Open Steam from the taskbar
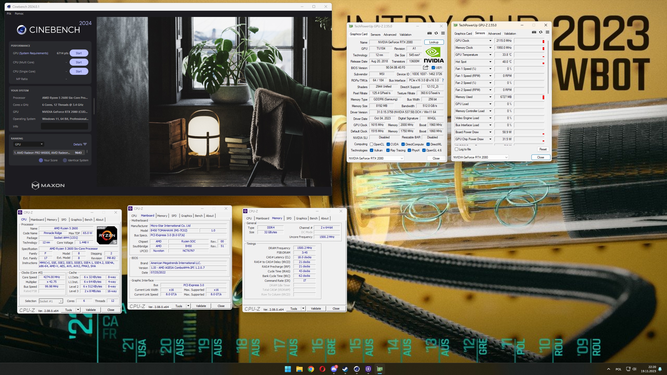 point(345,369)
